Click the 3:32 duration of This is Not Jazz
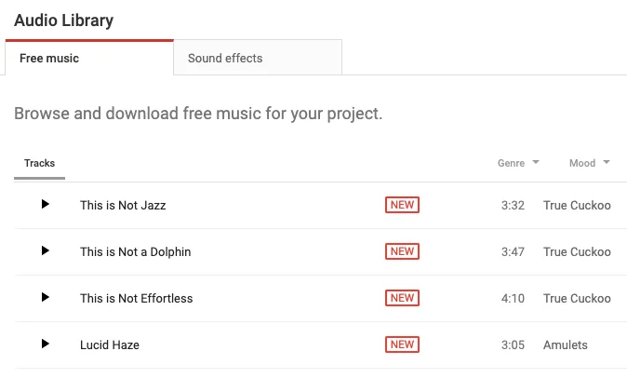Image resolution: width=627 pixels, height=378 pixels. (x=514, y=205)
